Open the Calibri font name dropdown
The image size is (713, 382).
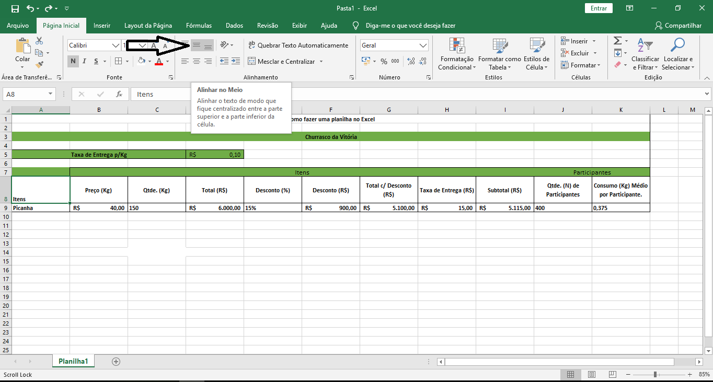(x=116, y=45)
